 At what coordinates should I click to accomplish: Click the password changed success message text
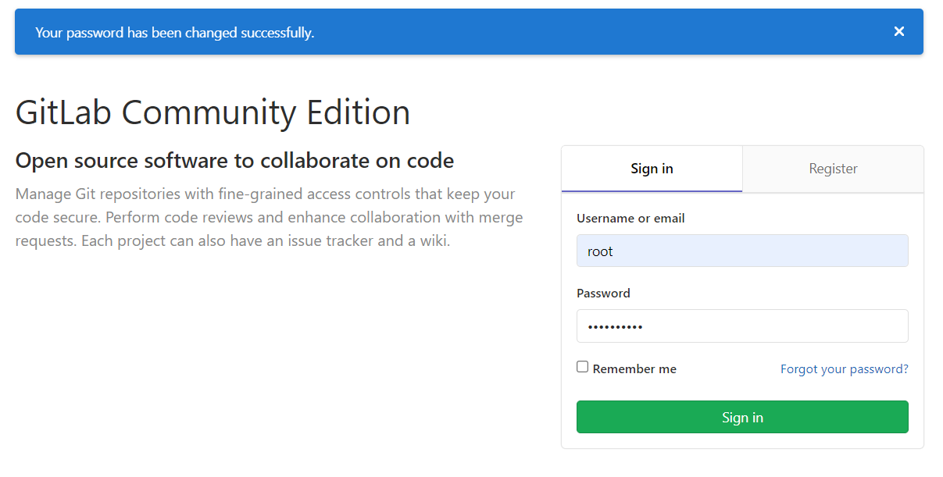(175, 33)
